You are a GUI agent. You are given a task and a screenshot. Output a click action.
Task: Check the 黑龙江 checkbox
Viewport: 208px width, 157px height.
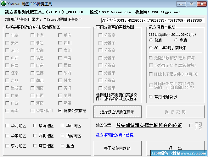click(x=7, y=88)
